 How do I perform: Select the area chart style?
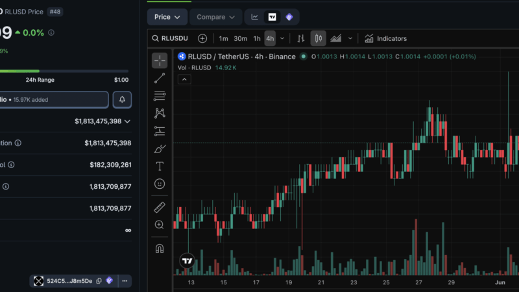[x=335, y=38]
